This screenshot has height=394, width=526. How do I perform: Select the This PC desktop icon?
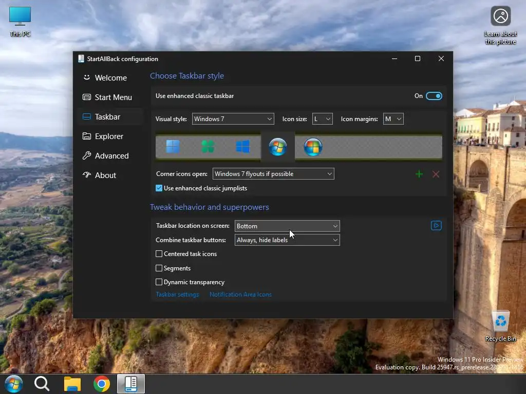tap(20, 22)
